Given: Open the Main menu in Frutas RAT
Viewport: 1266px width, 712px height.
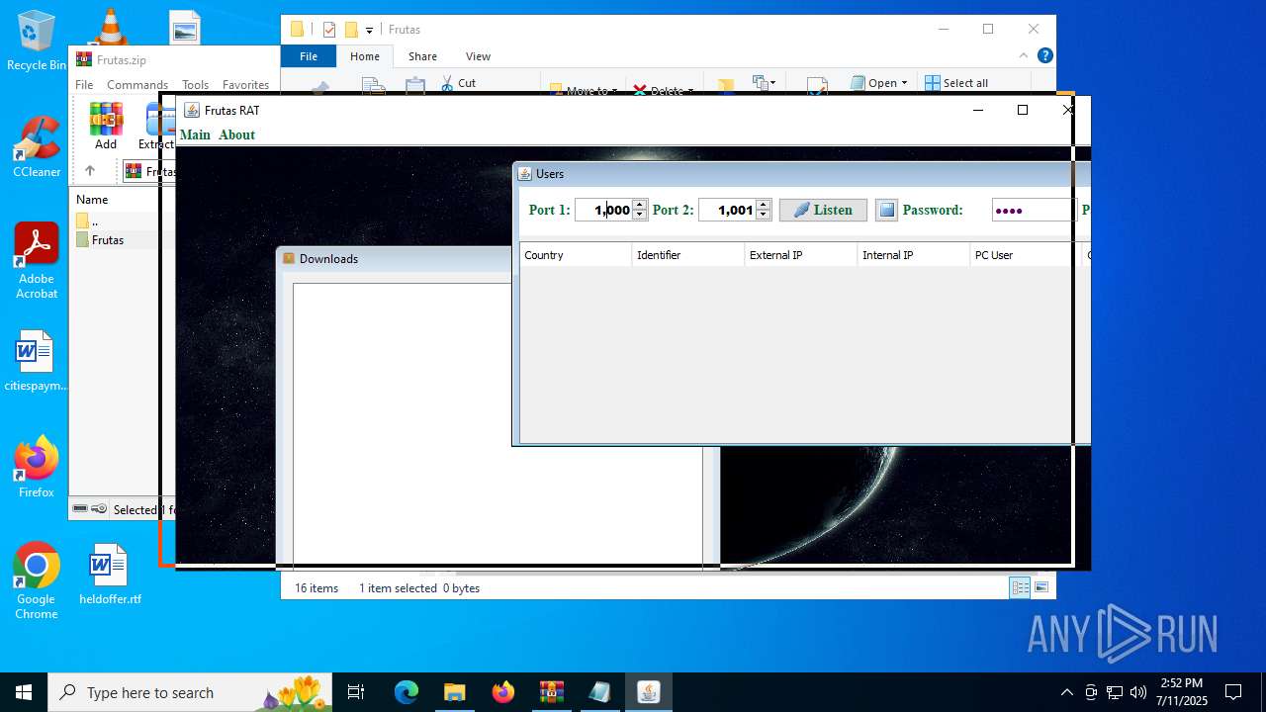Looking at the screenshot, I should (195, 134).
